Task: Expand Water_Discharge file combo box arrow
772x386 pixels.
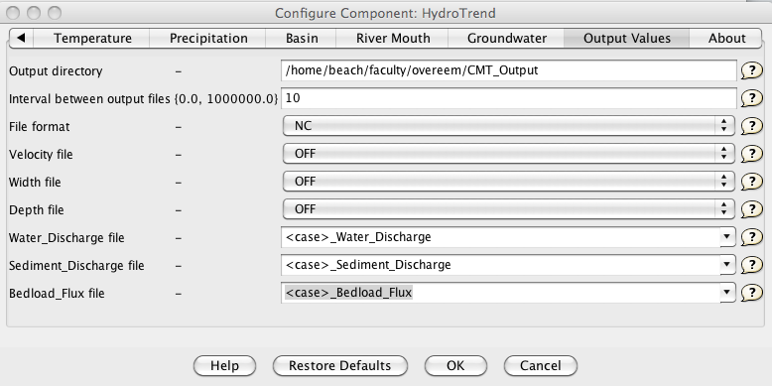Action: (727, 237)
